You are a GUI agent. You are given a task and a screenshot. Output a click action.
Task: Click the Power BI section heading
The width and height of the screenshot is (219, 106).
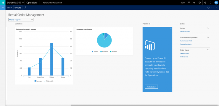coord(146,24)
